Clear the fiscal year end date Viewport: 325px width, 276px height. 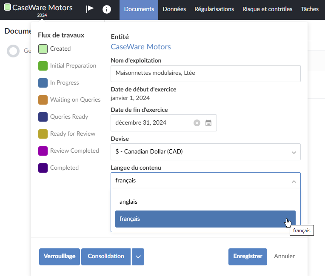[197, 123]
